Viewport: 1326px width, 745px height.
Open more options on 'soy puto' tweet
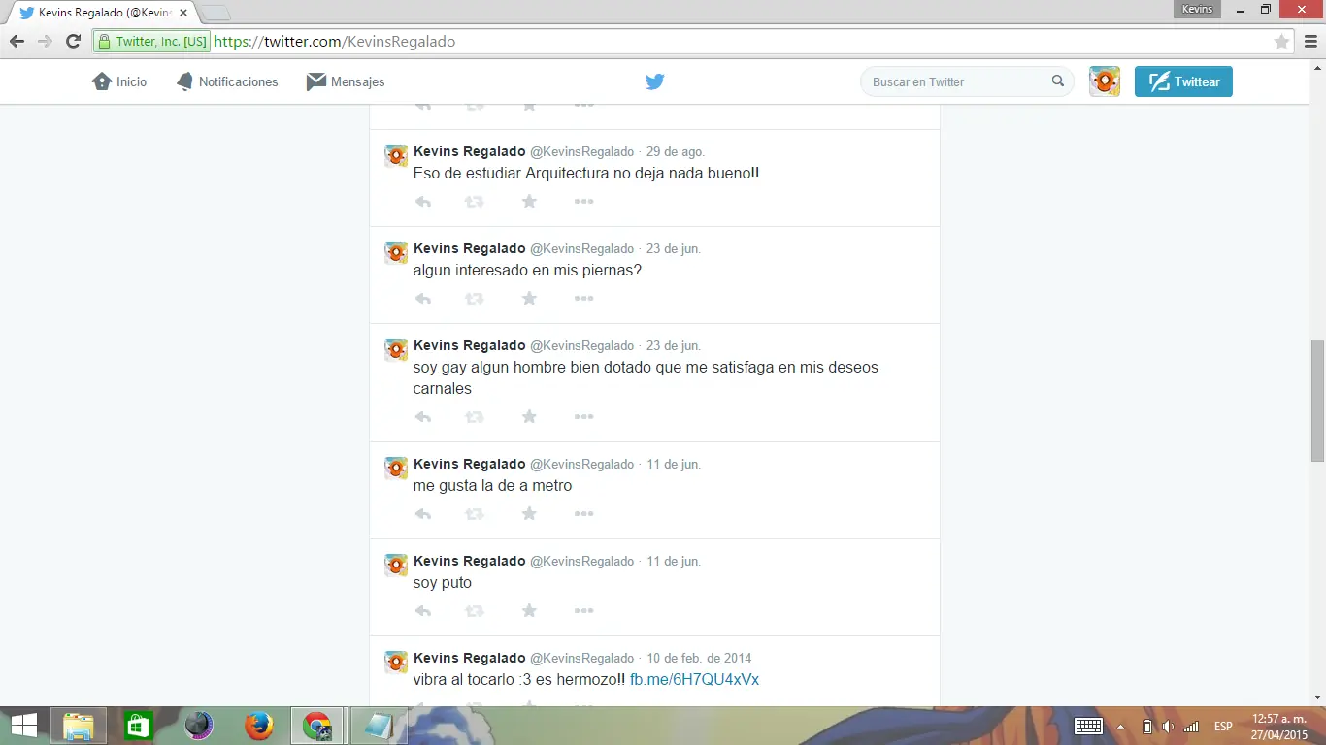(583, 611)
